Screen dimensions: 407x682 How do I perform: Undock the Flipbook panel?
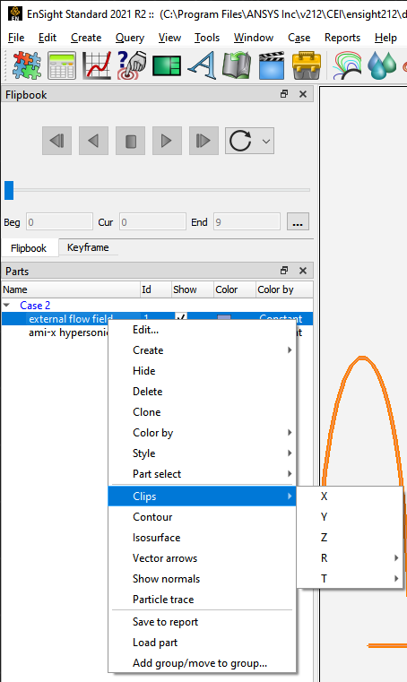[284, 94]
